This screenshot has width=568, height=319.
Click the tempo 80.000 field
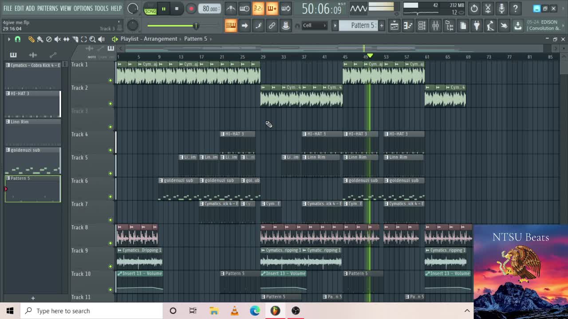pos(210,9)
